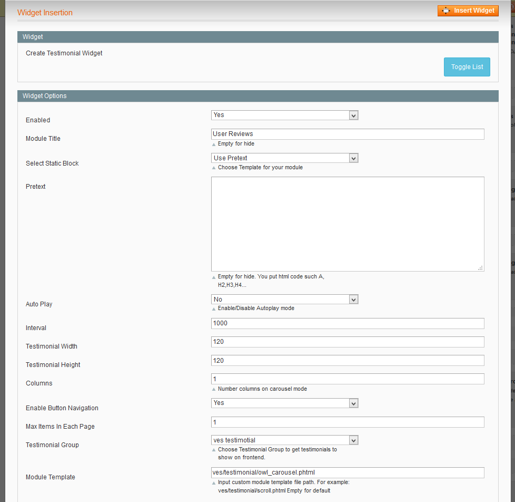Select the Testimonial Width field
The image size is (515, 502).
point(348,342)
